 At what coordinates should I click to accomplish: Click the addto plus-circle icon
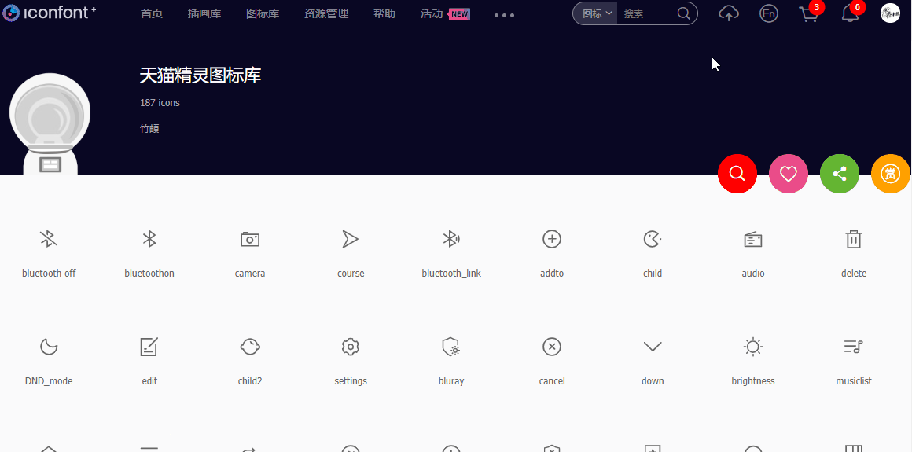tap(551, 239)
